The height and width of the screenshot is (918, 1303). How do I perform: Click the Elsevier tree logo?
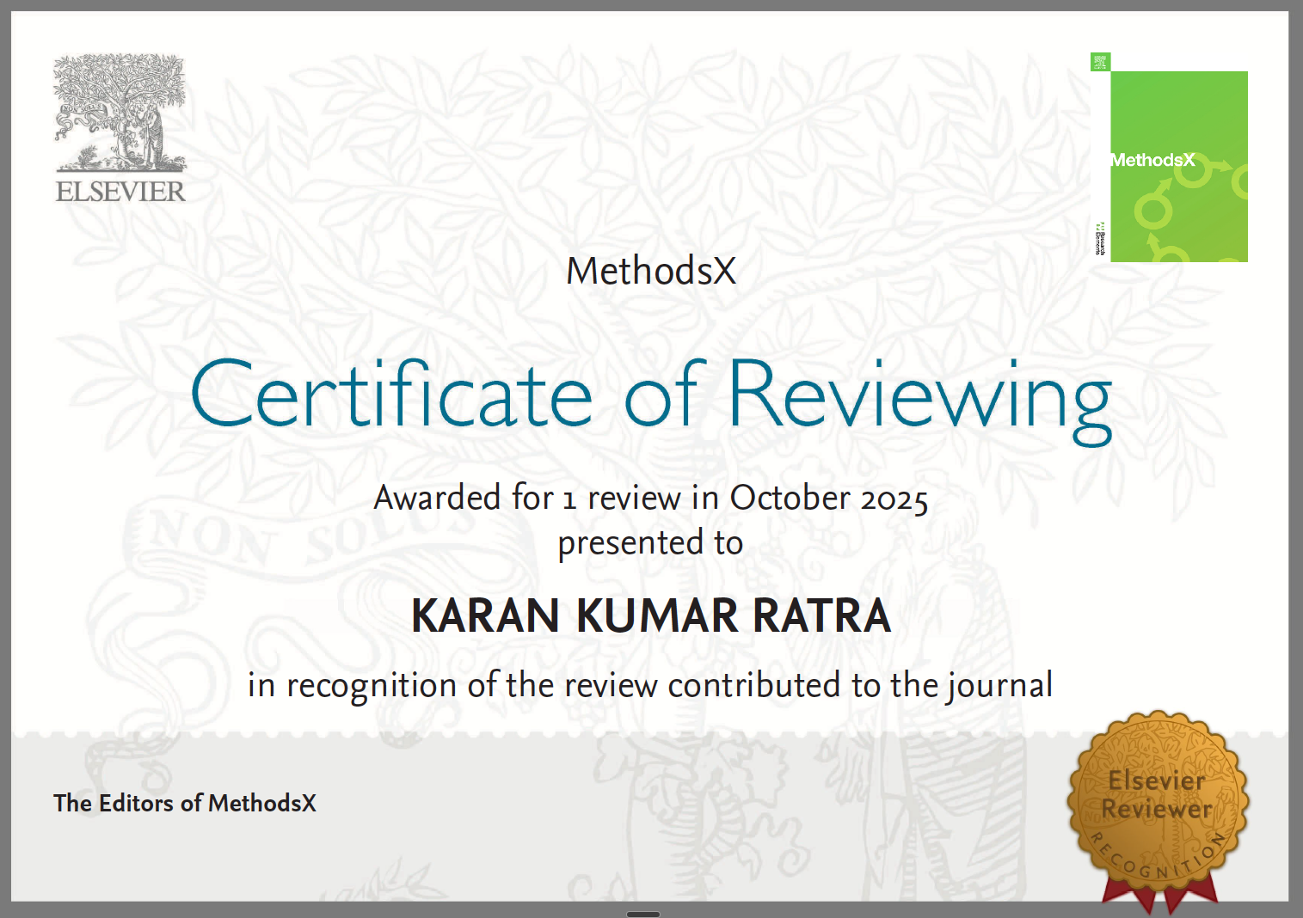[120, 112]
